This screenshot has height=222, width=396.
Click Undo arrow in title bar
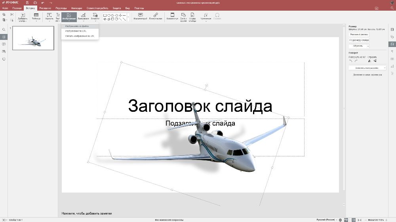pyautogui.click(x=43, y=3)
